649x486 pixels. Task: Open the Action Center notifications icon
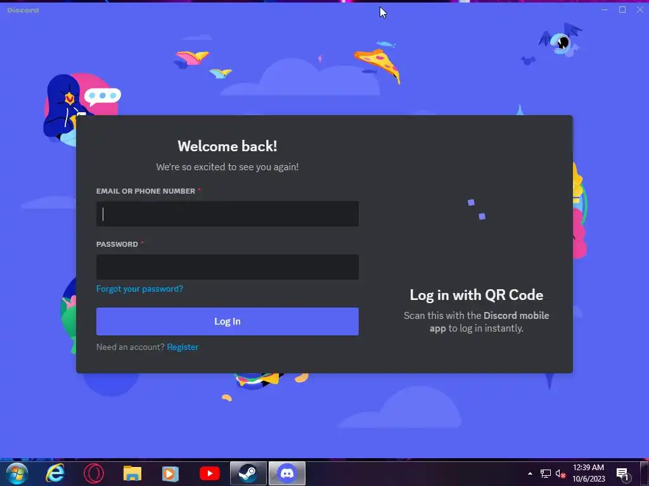624,474
